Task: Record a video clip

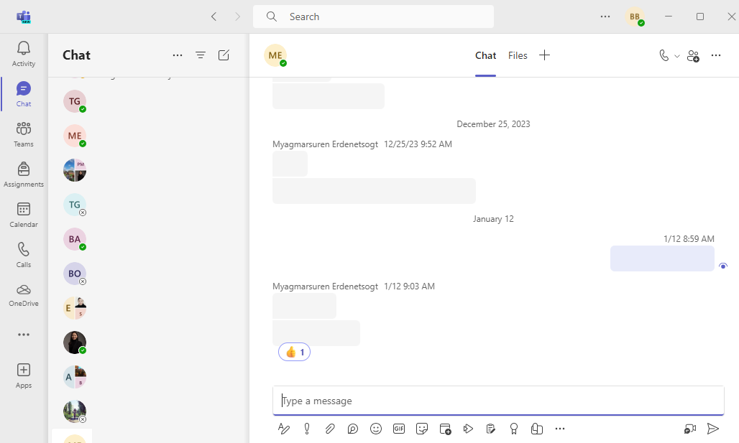Action: pyautogui.click(x=690, y=429)
